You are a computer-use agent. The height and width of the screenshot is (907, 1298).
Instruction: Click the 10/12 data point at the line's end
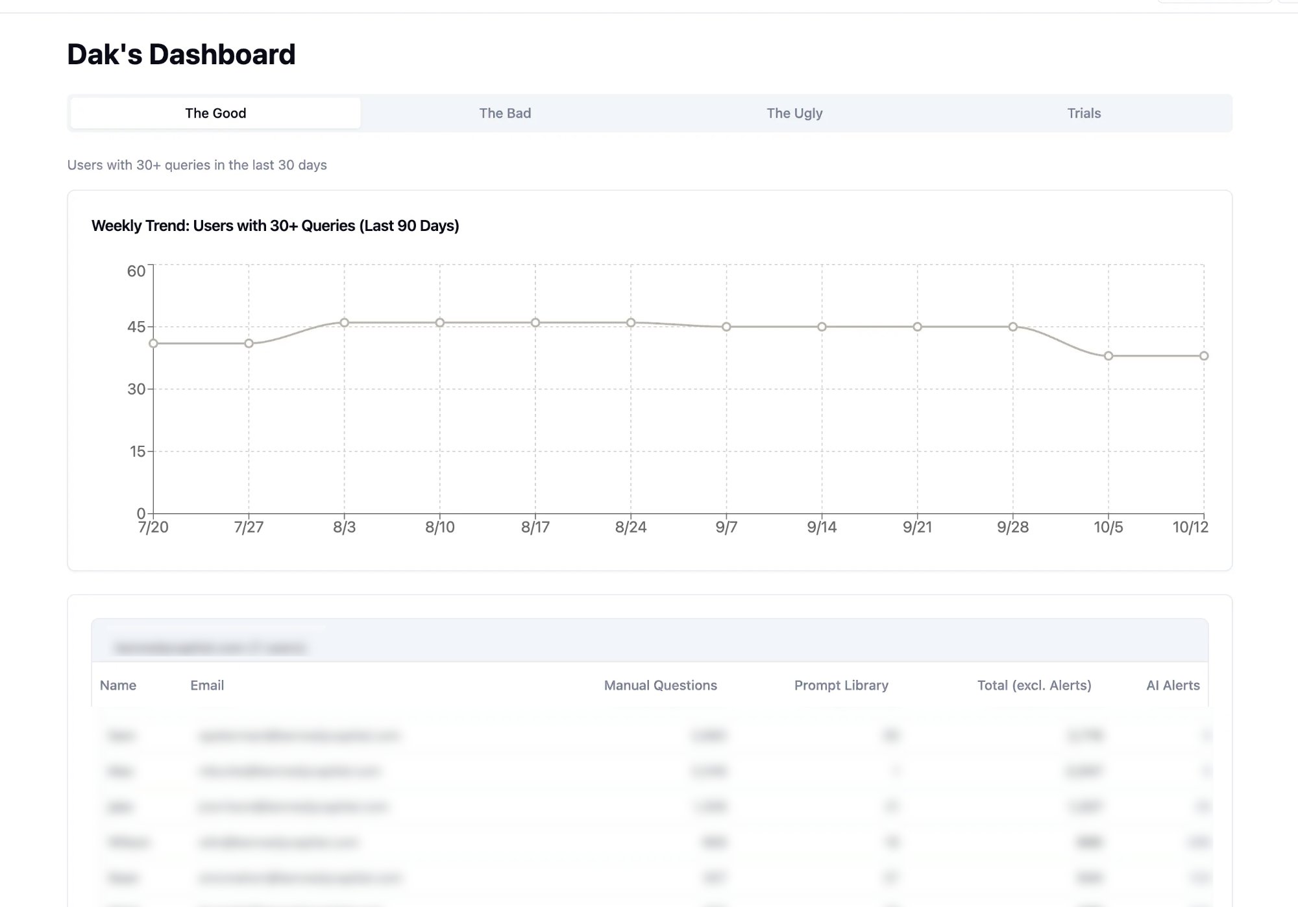[x=1204, y=356]
